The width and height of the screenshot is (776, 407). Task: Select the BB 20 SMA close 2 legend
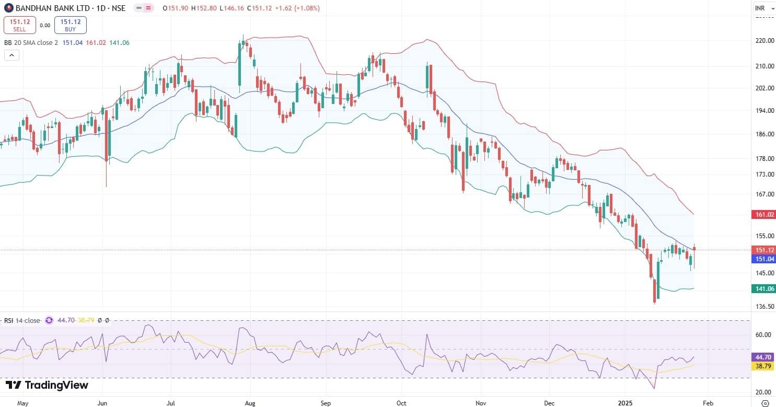pyautogui.click(x=31, y=42)
